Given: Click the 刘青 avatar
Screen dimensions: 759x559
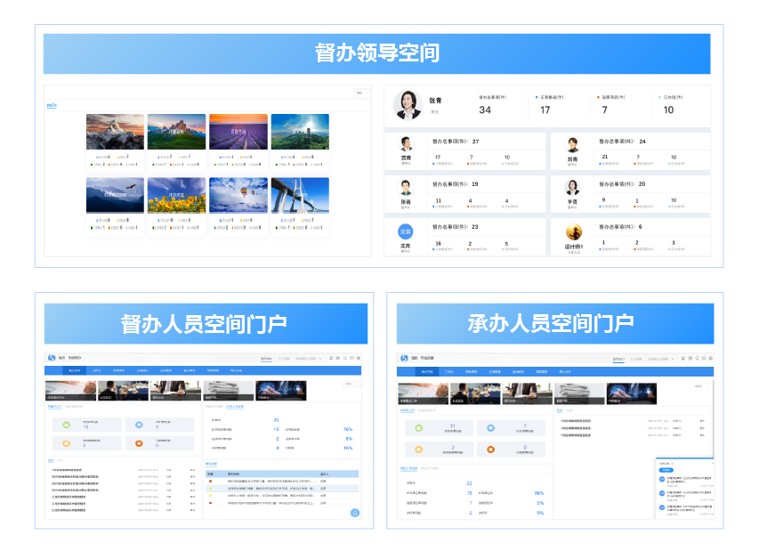Looking at the screenshot, I should pos(573,144).
